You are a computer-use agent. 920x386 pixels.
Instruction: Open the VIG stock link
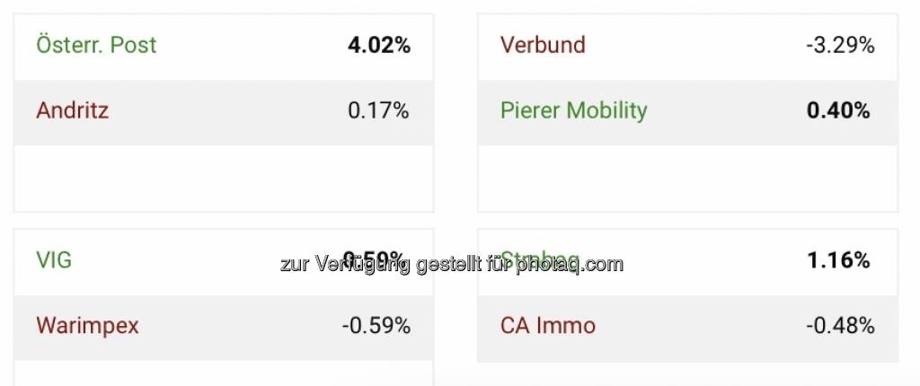(54, 260)
